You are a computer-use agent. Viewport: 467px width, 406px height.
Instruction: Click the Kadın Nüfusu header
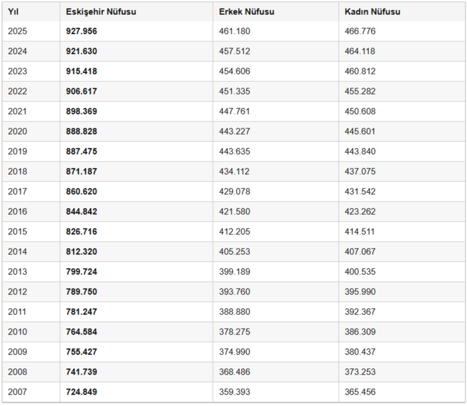pyautogui.click(x=373, y=12)
